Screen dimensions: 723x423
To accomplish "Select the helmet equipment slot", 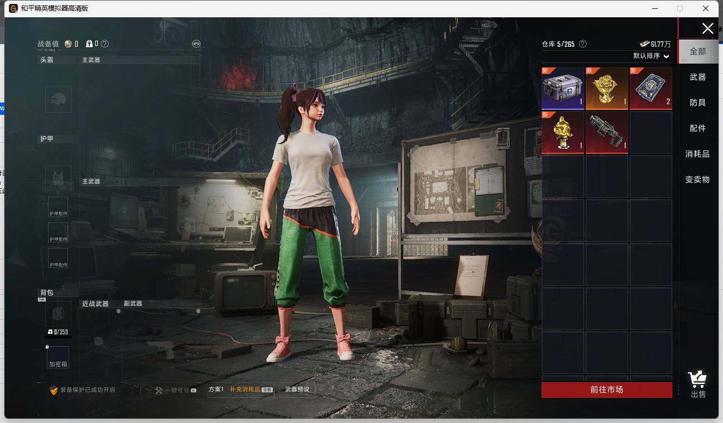I will coord(58,99).
